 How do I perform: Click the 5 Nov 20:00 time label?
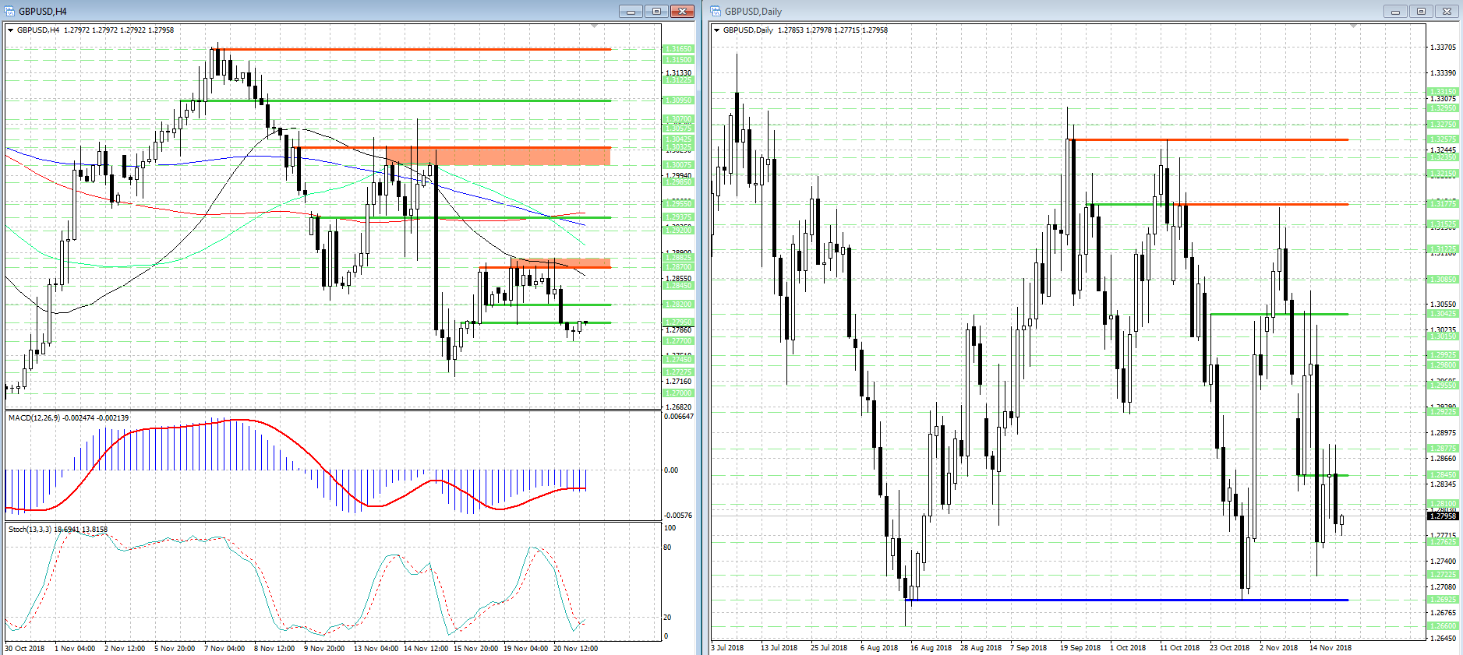175,648
